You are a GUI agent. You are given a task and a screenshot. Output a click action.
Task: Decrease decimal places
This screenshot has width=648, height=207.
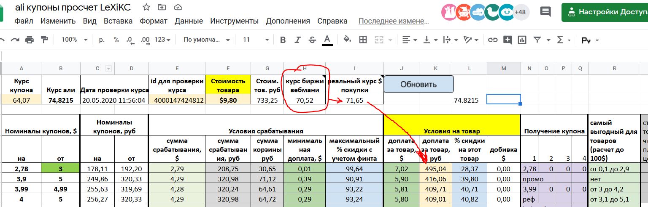tap(130, 40)
